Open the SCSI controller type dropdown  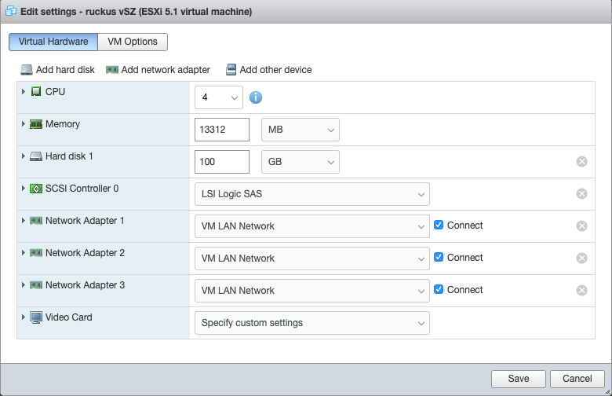pyautogui.click(x=311, y=194)
